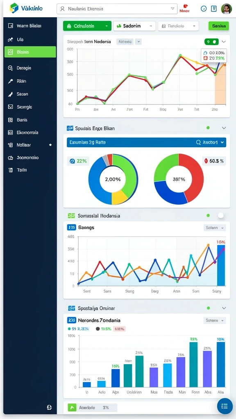Image resolution: width=236 pixels, height=419 pixels.
Task: Collapse the Spostaiya Onuinar section chevron
Action: coord(224,308)
